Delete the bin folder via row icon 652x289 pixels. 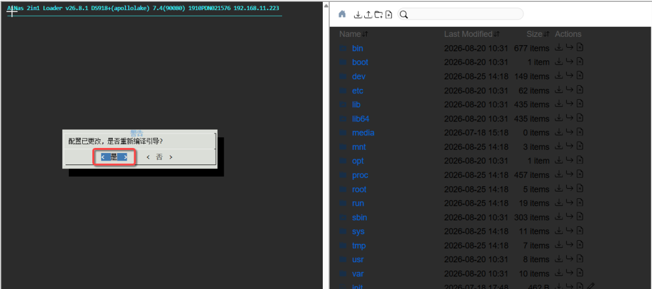coord(580,48)
